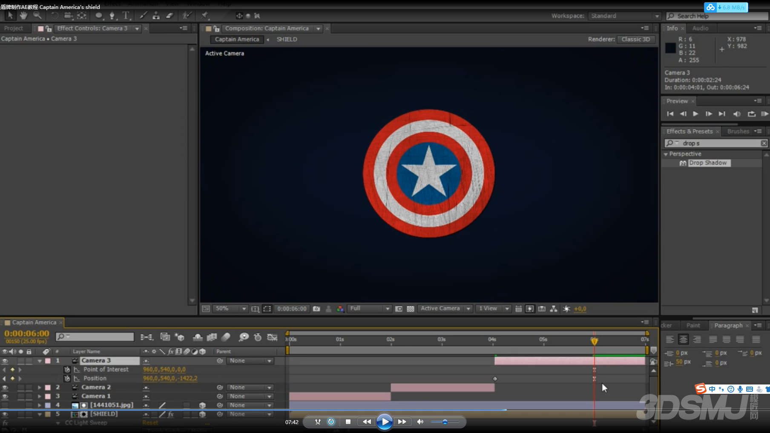Viewport: 770px width, 433px height.
Task: Select the Type text tool
Action: 126,16
